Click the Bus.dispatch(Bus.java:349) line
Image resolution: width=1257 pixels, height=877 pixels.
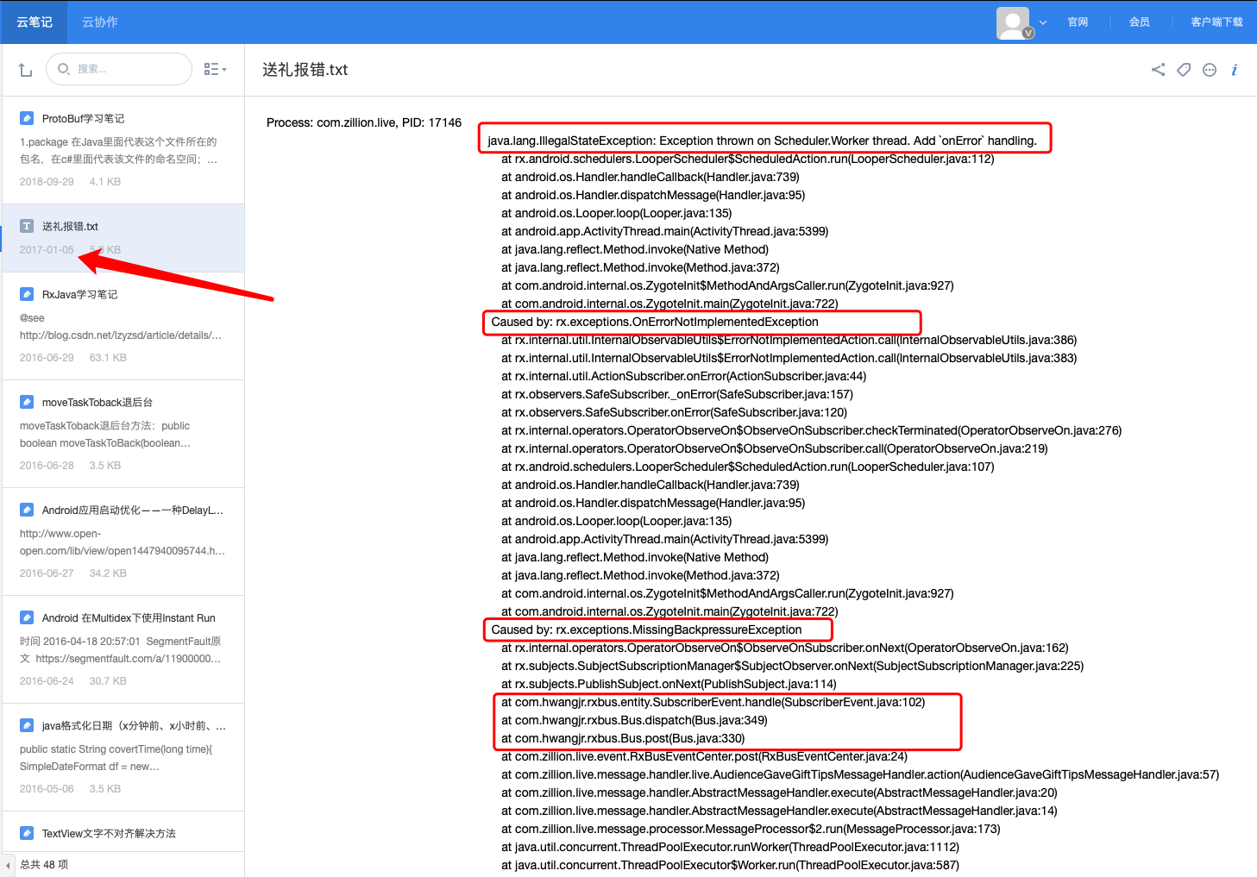point(634,720)
